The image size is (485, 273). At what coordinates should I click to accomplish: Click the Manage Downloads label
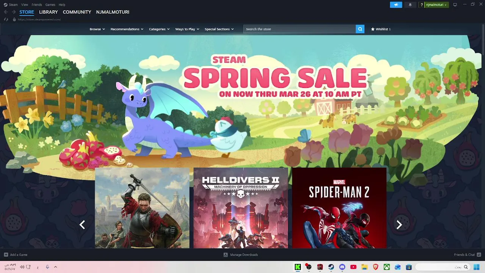click(x=244, y=255)
